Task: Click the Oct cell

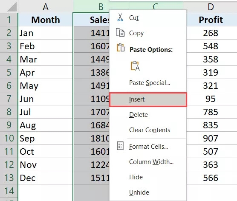Action: click(46, 151)
